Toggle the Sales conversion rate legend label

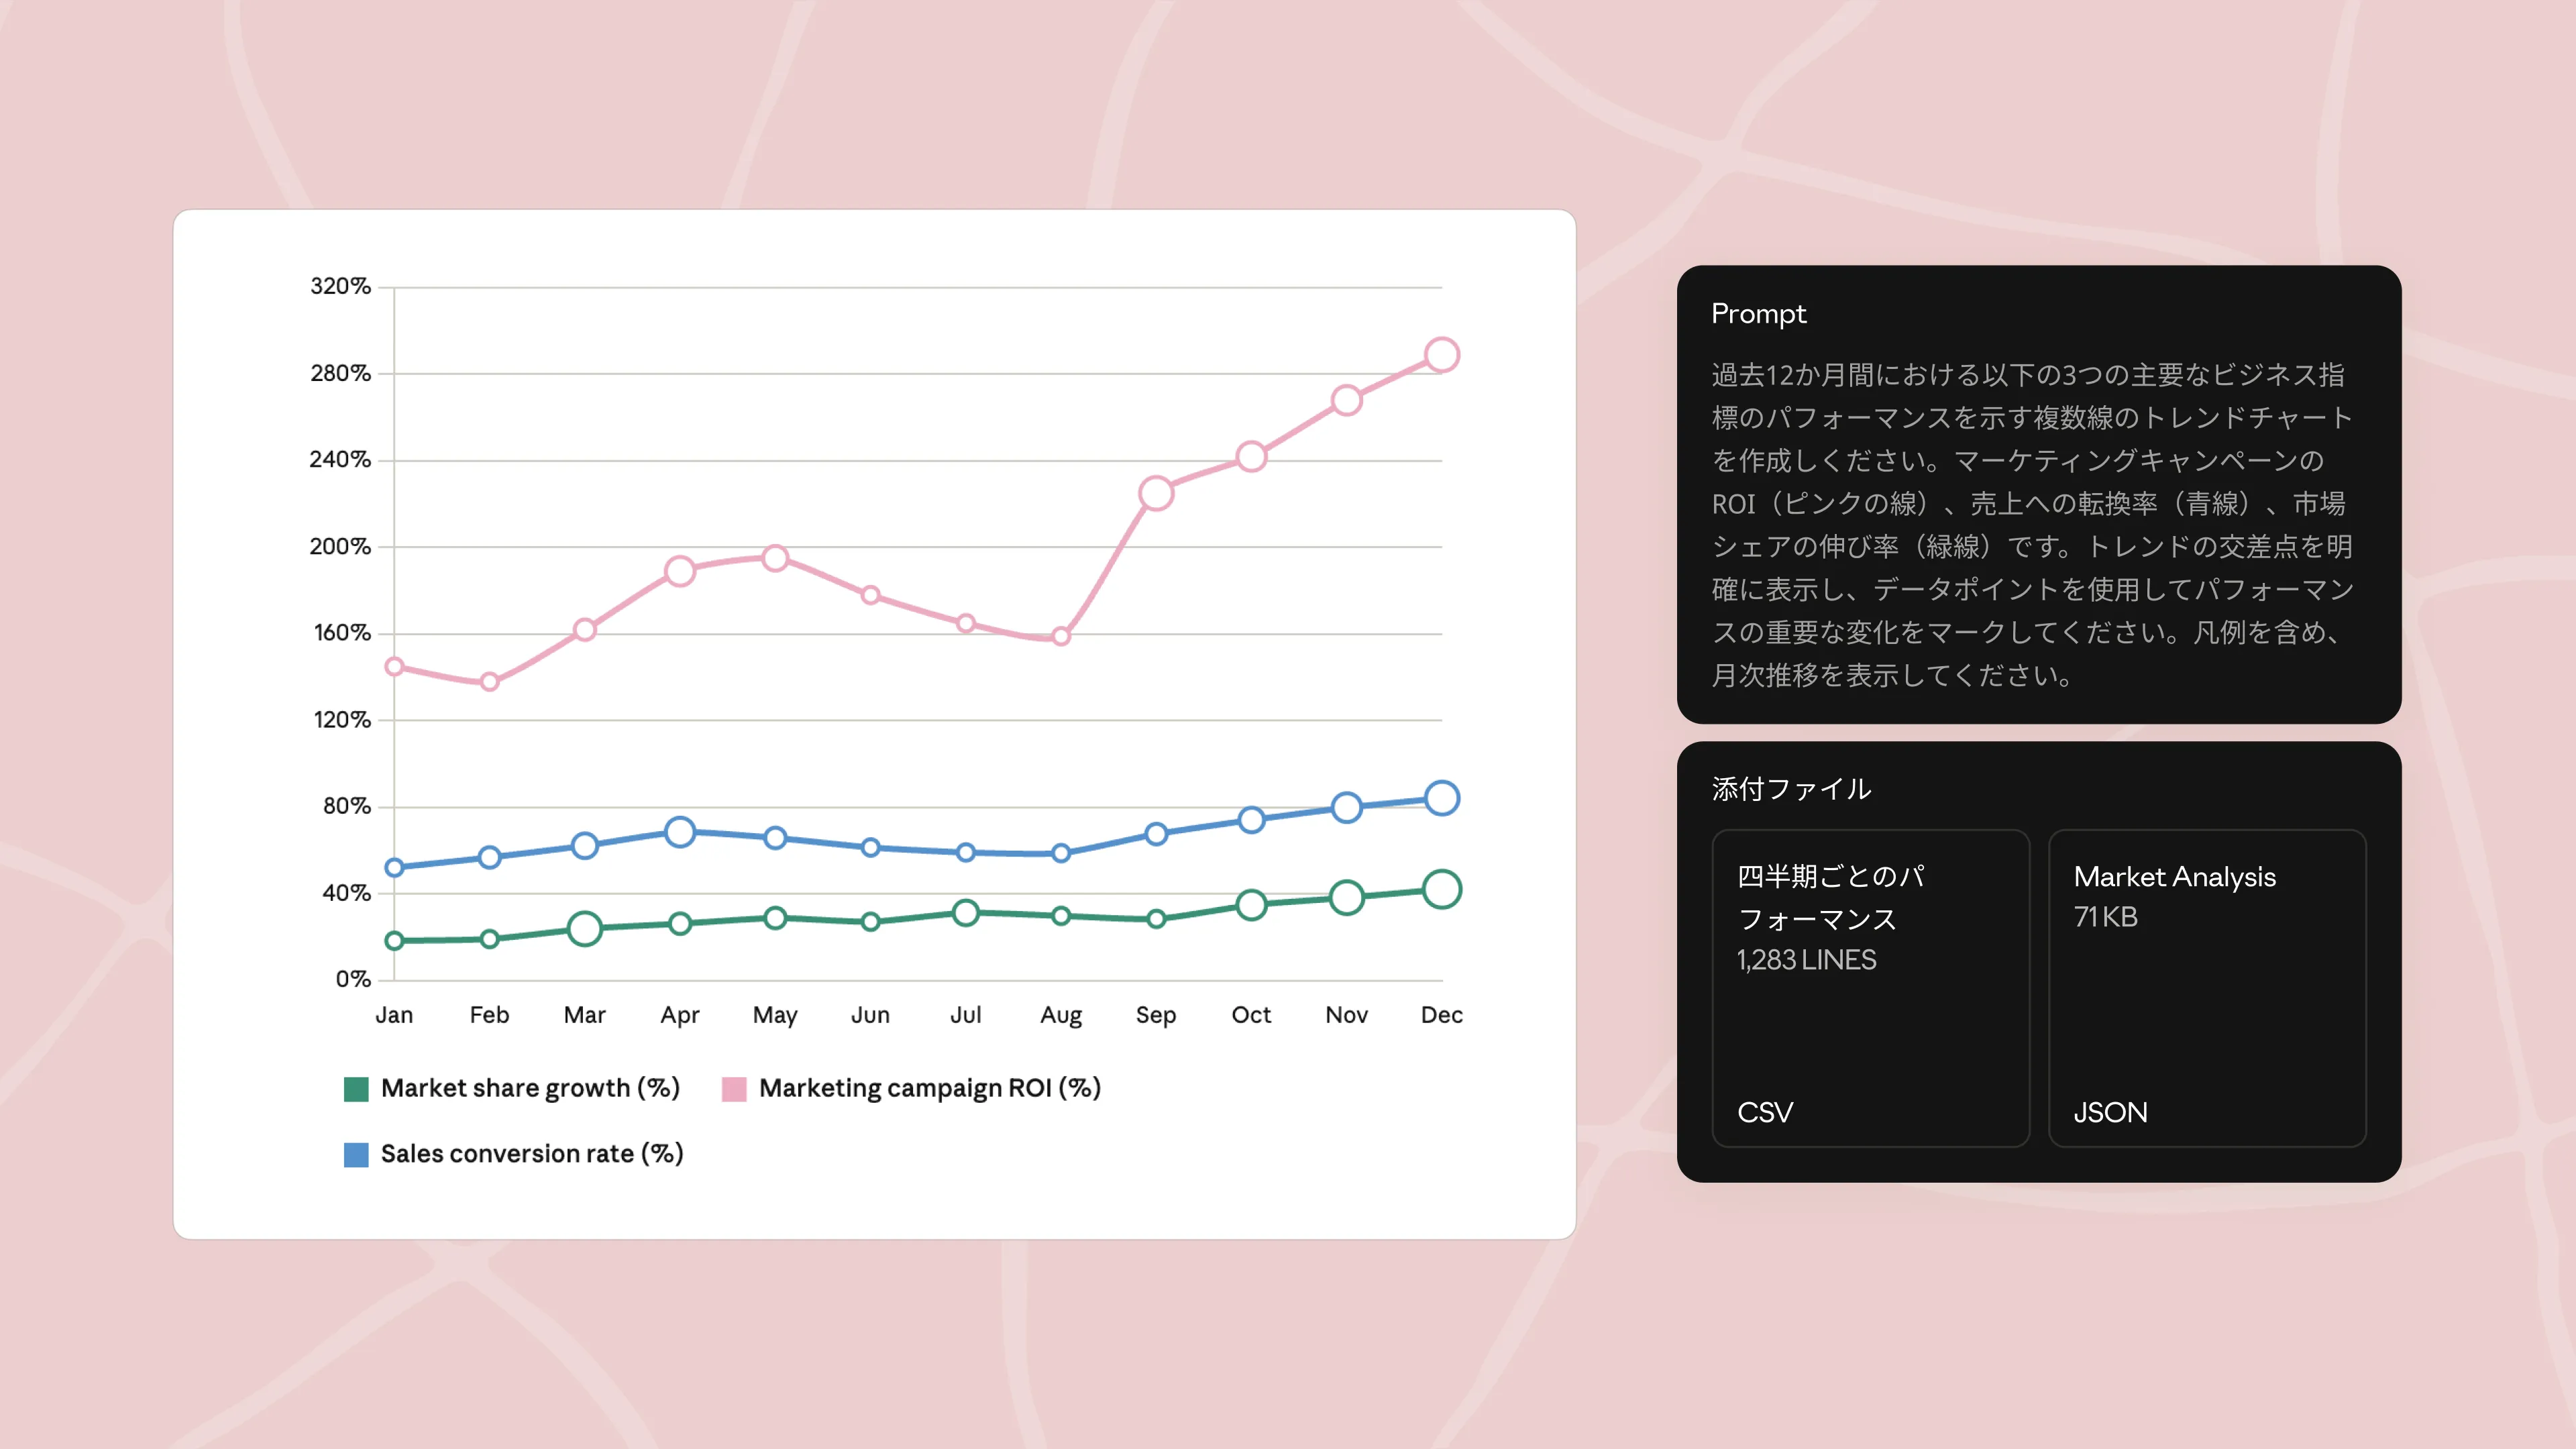coord(532,1154)
